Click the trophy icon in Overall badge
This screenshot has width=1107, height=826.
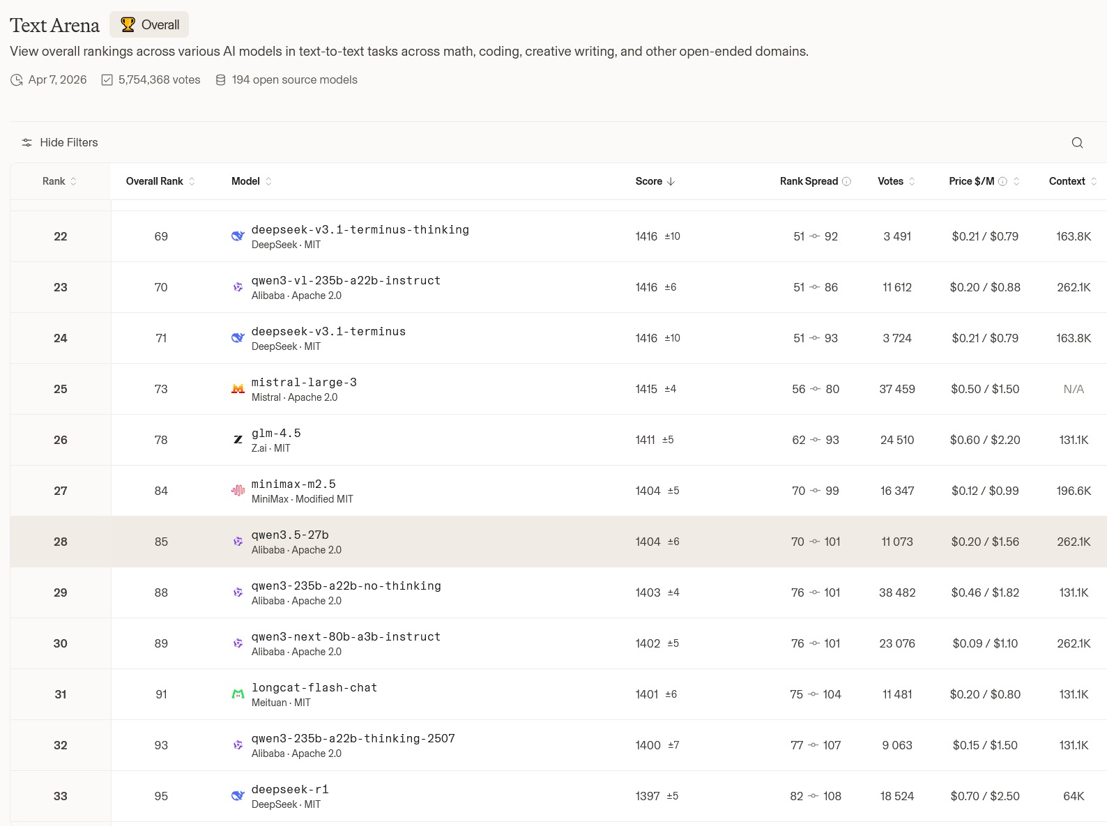pos(128,25)
